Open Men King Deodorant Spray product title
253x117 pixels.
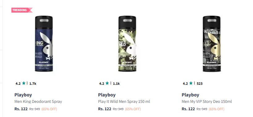point(38,102)
